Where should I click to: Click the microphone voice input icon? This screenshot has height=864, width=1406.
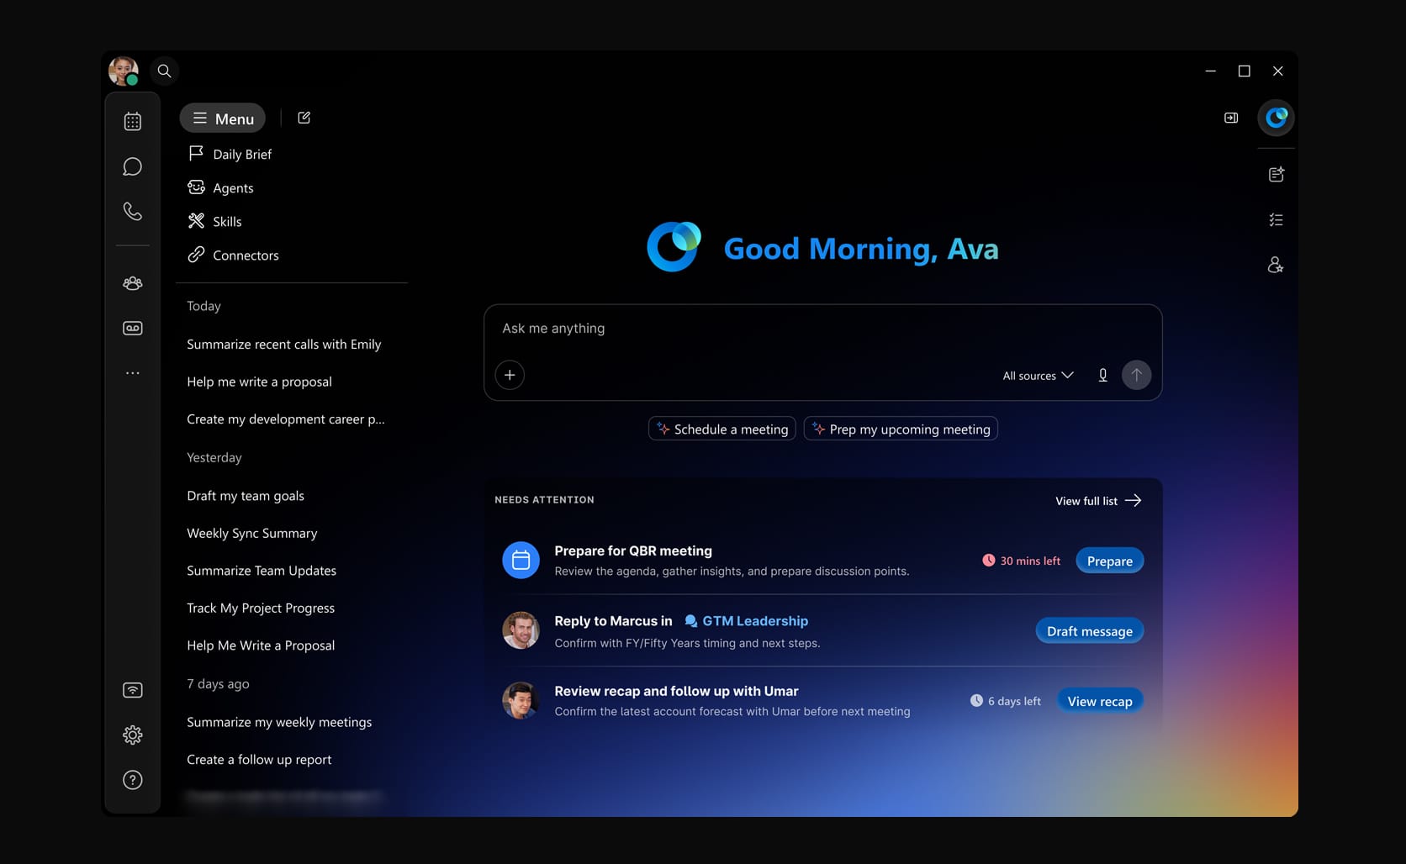click(x=1102, y=375)
